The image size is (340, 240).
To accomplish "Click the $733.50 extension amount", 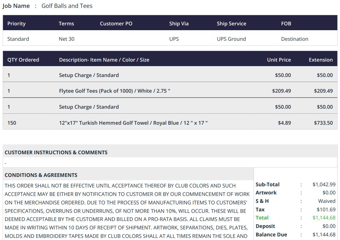I will tap(323, 123).
